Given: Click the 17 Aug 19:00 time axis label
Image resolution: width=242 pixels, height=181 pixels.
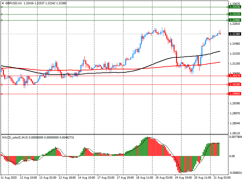Looking at the screenshot, I should 125,178.
